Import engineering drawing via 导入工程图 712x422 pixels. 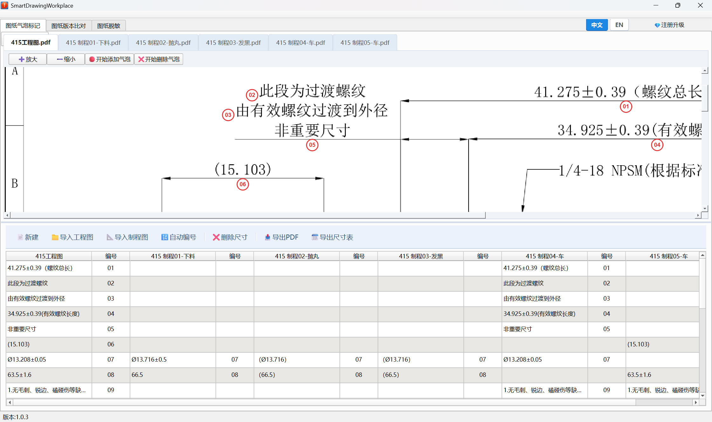pos(72,237)
